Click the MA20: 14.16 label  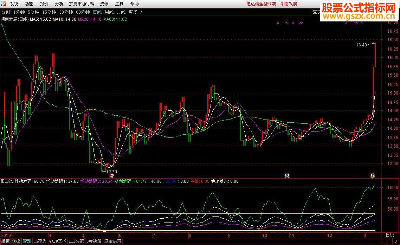tap(90, 19)
